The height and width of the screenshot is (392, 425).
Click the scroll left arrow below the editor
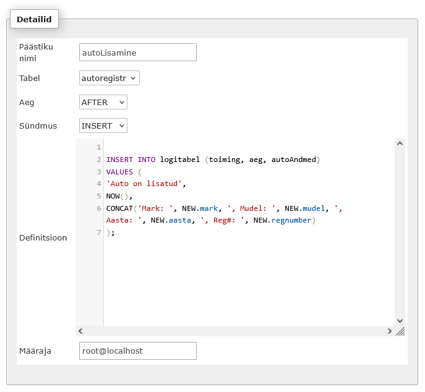click(x=80, y=331)
